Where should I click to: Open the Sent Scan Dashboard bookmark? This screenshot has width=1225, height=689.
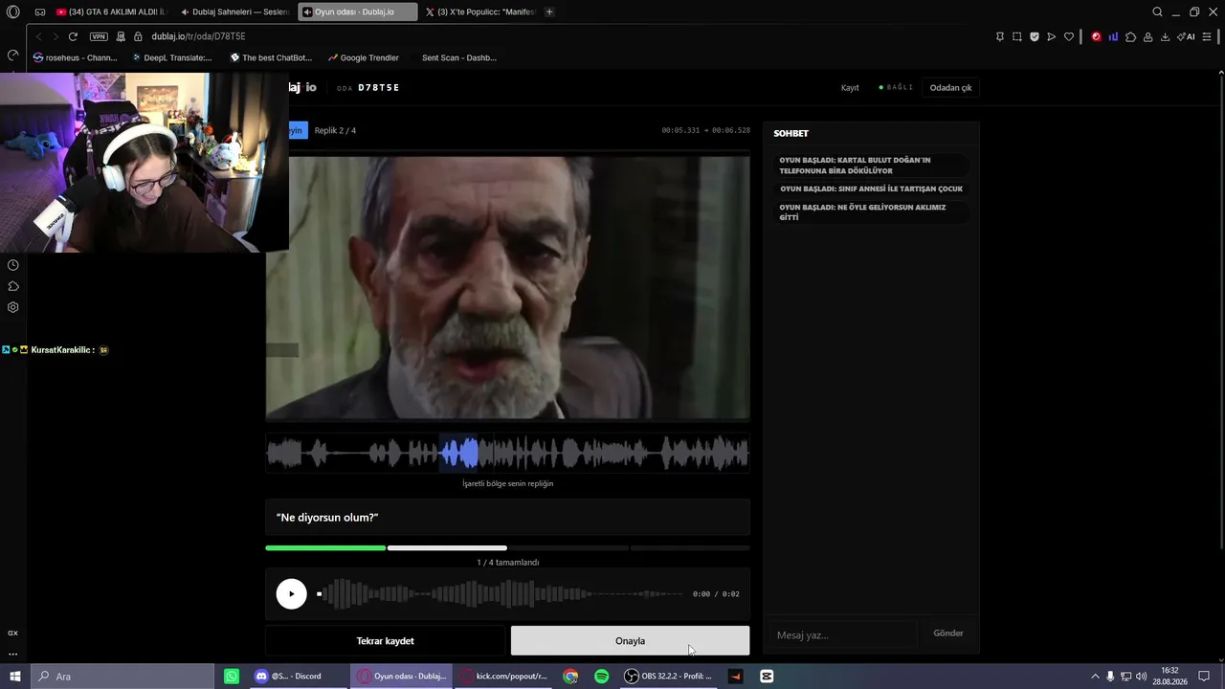(x=458, y=57)
